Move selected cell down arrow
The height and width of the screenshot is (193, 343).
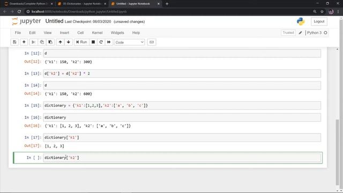tap(69, 42)
